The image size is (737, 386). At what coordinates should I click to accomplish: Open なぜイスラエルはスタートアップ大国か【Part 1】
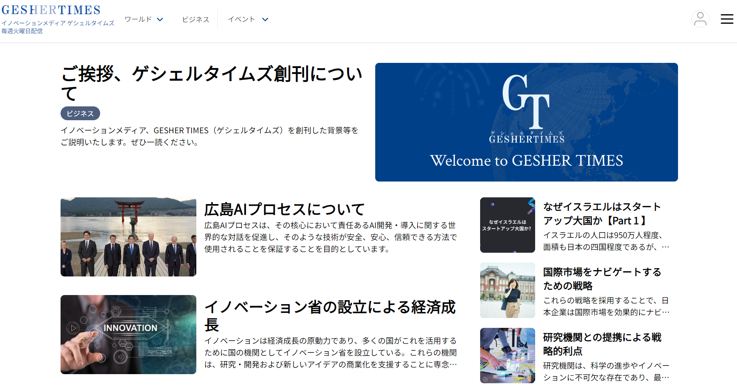602,214
